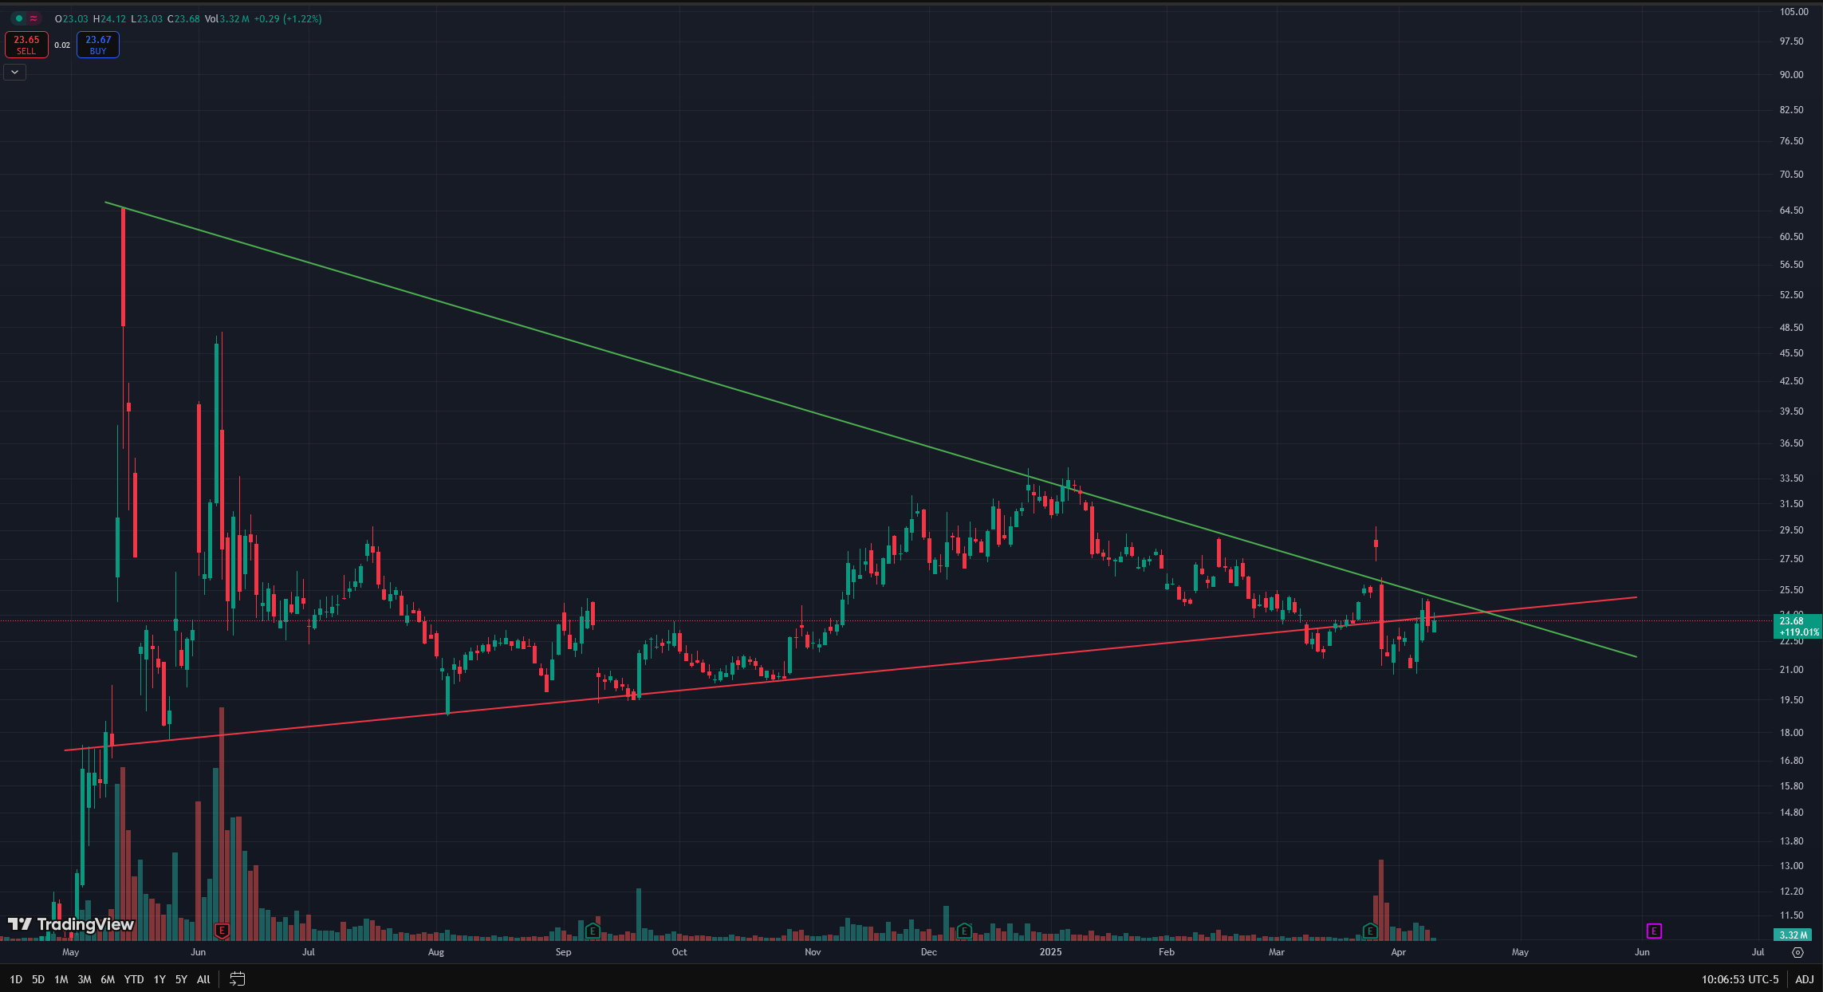Click the red earnings marker in June
The width and height of the screenshot is (1823, 992).
[x=222, y=931]
